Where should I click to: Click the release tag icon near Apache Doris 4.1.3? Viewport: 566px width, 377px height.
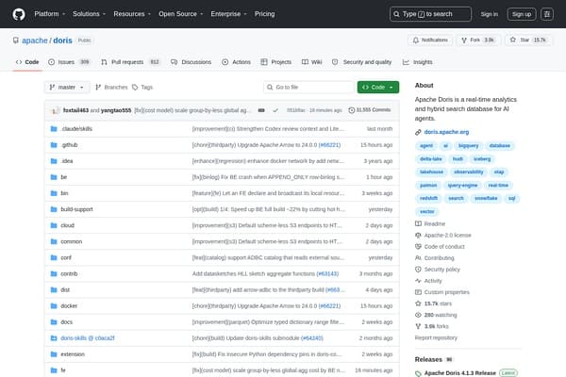(418, 373)
